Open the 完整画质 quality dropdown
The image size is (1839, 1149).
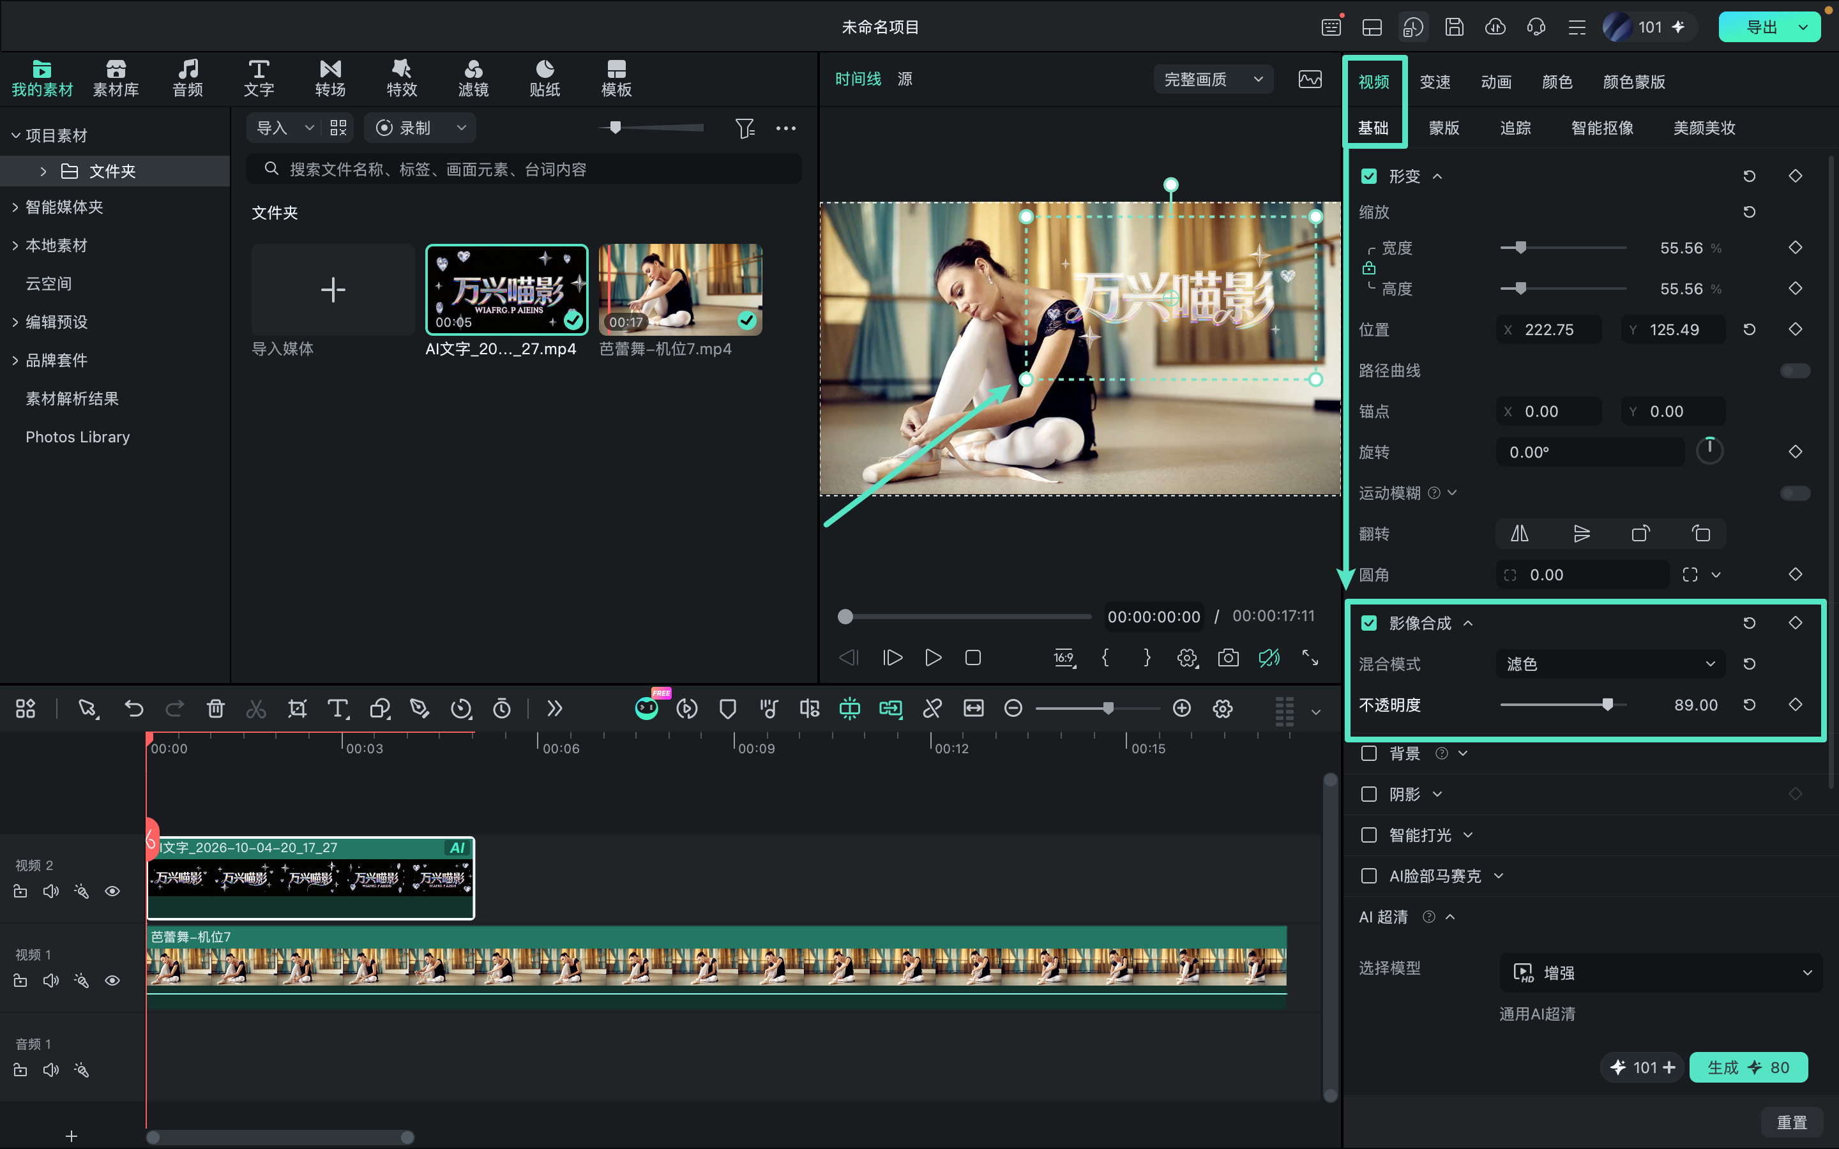point(1213,79)
